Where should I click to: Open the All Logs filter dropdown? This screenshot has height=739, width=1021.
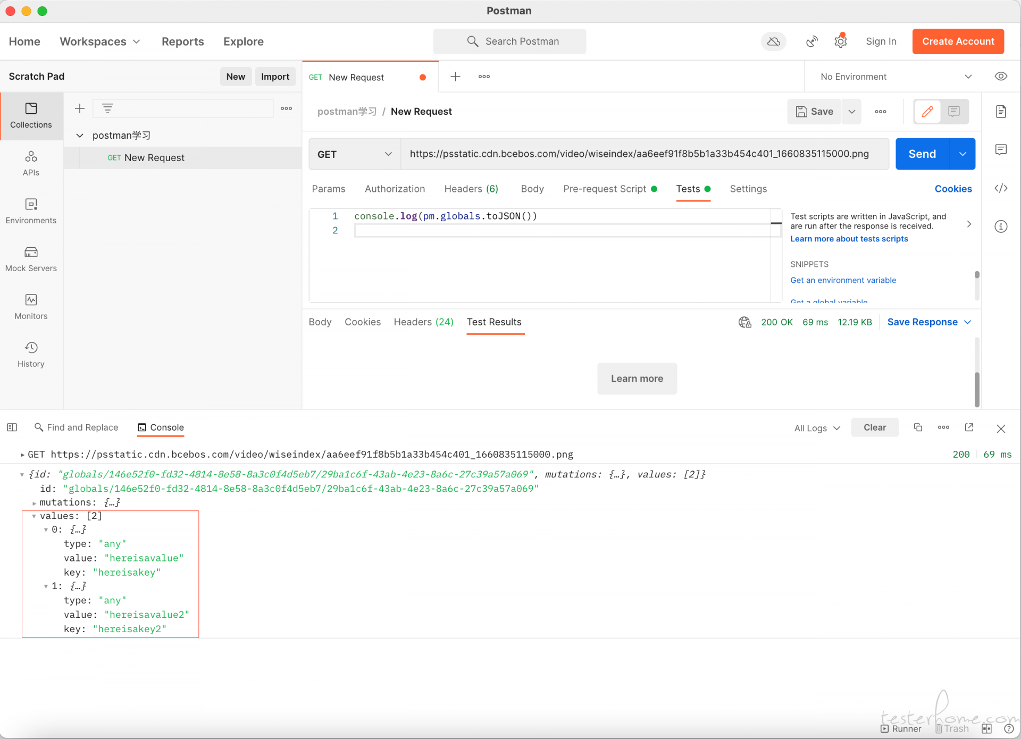coord(817,429)
